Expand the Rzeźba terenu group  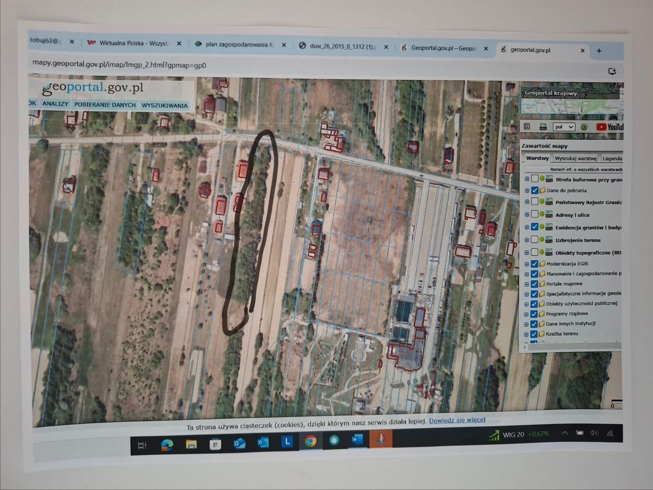(527, 334)
